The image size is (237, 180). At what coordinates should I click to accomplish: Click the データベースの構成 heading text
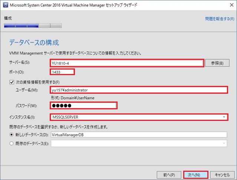pos(34,42)
